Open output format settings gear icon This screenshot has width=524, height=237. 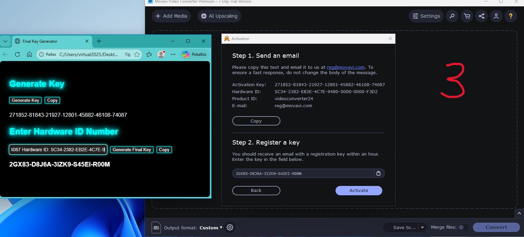point(230,227)
